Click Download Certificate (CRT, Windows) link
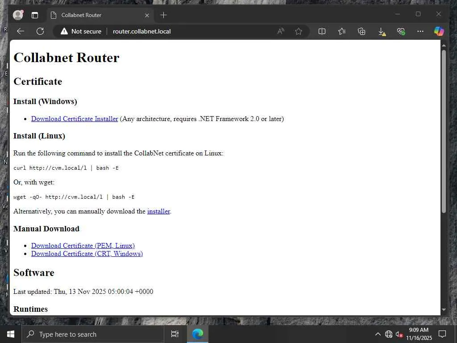Screen dimensions: 457x343 click(x=87, y=254)
